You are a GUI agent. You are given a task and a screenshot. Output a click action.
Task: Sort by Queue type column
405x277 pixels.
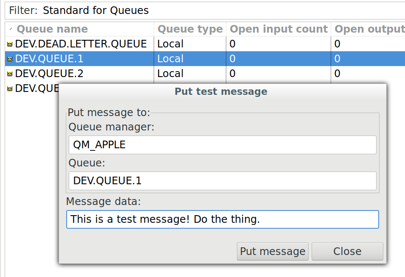pyautogui.click(x=190, y=29)
